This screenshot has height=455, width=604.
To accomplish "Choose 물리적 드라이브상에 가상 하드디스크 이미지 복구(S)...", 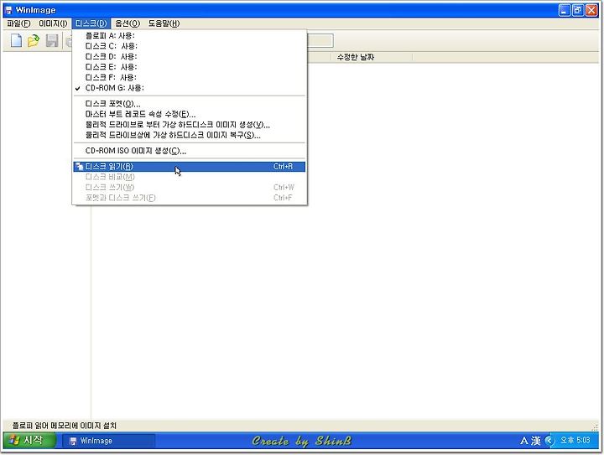I will coord(189,135).
